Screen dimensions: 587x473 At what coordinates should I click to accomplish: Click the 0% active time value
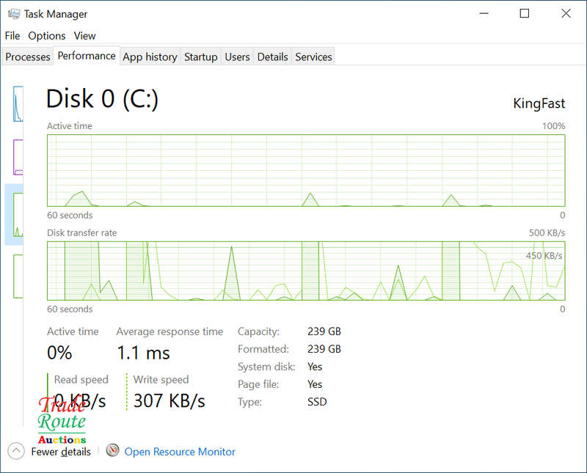tap(59, 353)
